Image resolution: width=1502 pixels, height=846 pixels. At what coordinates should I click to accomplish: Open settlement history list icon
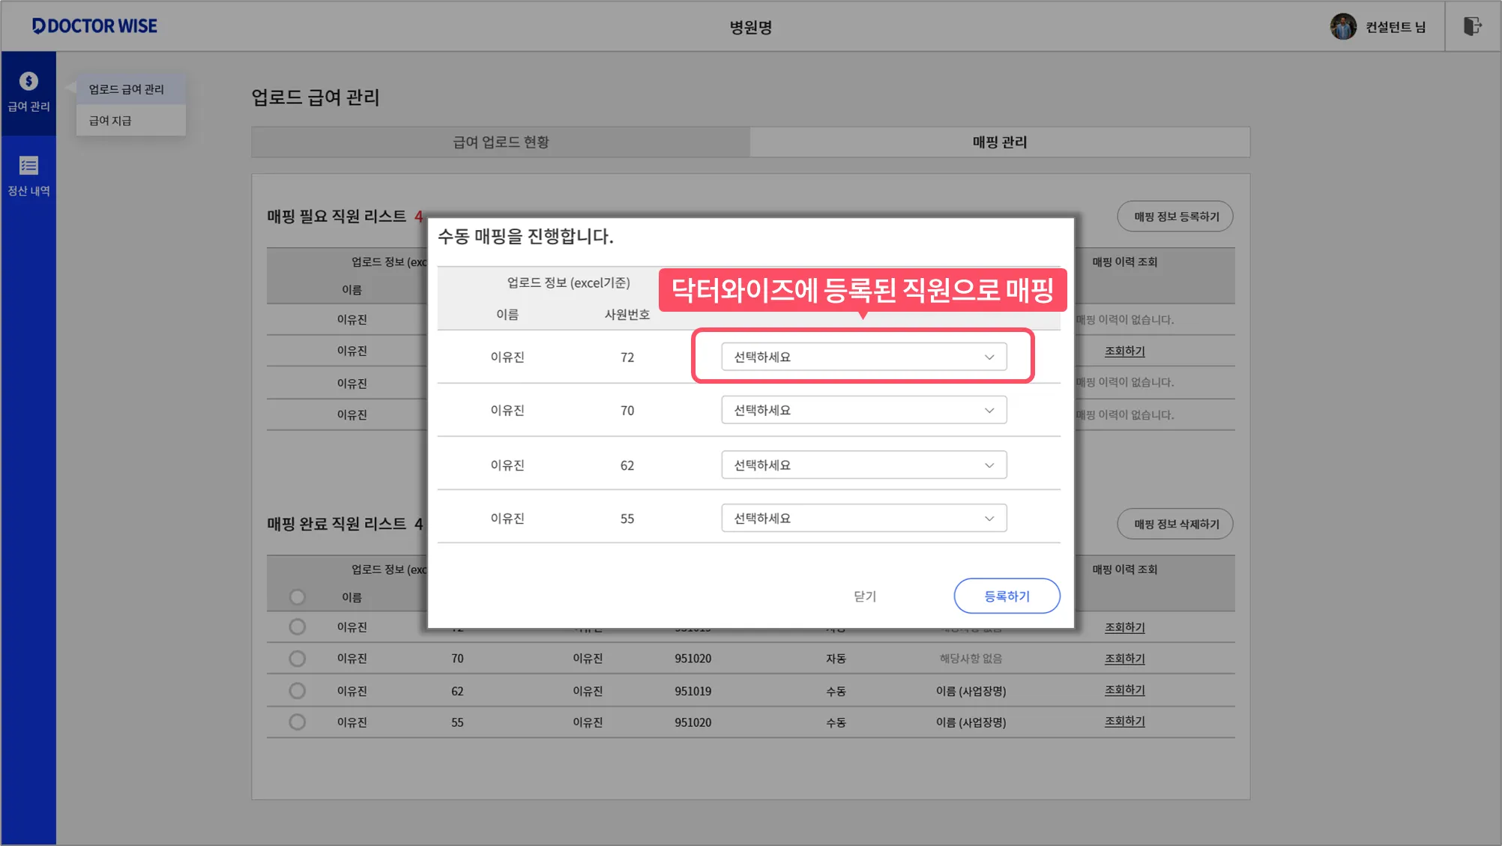(x=28, y=166)
